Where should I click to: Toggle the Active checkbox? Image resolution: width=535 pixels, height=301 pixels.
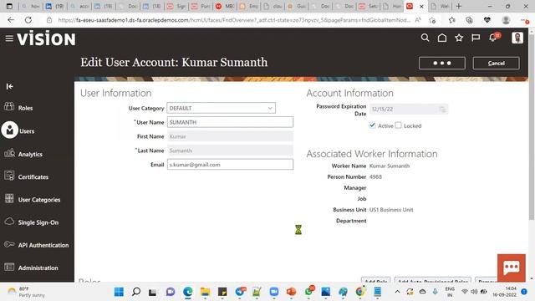pyautogui.click(x=372, y=125)
